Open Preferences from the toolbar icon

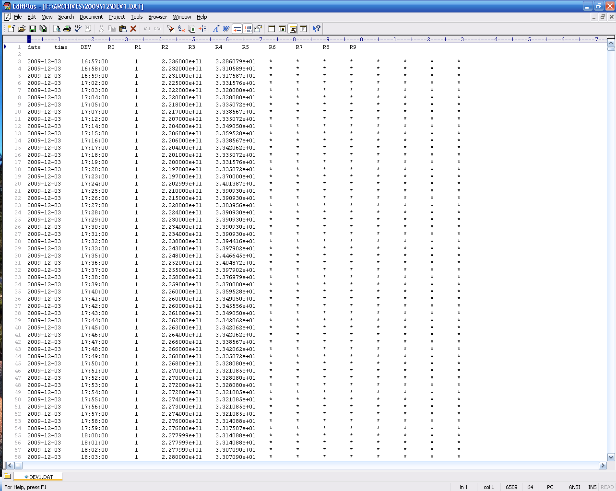click(258, 29)
